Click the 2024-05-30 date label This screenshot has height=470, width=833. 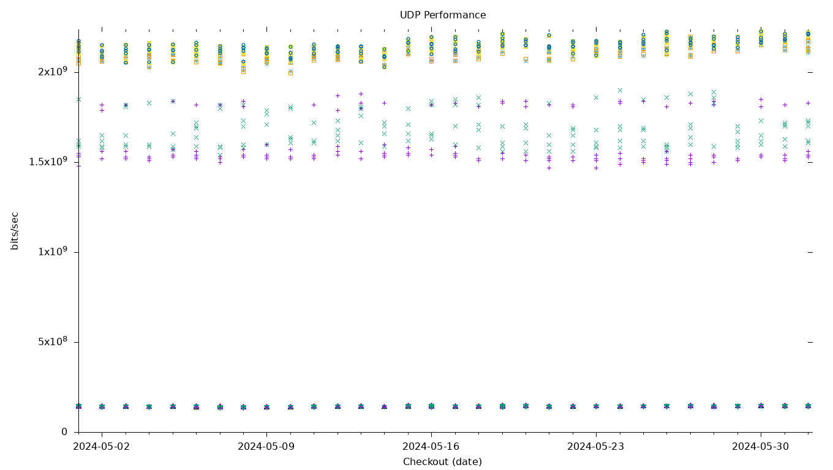[x=761, y=447]
